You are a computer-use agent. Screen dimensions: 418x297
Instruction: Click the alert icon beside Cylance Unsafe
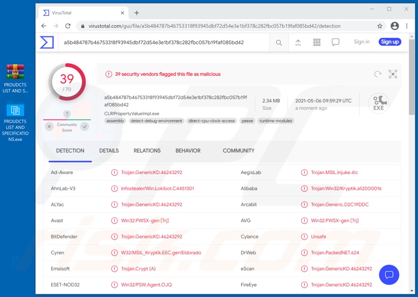tap(304, 237)
